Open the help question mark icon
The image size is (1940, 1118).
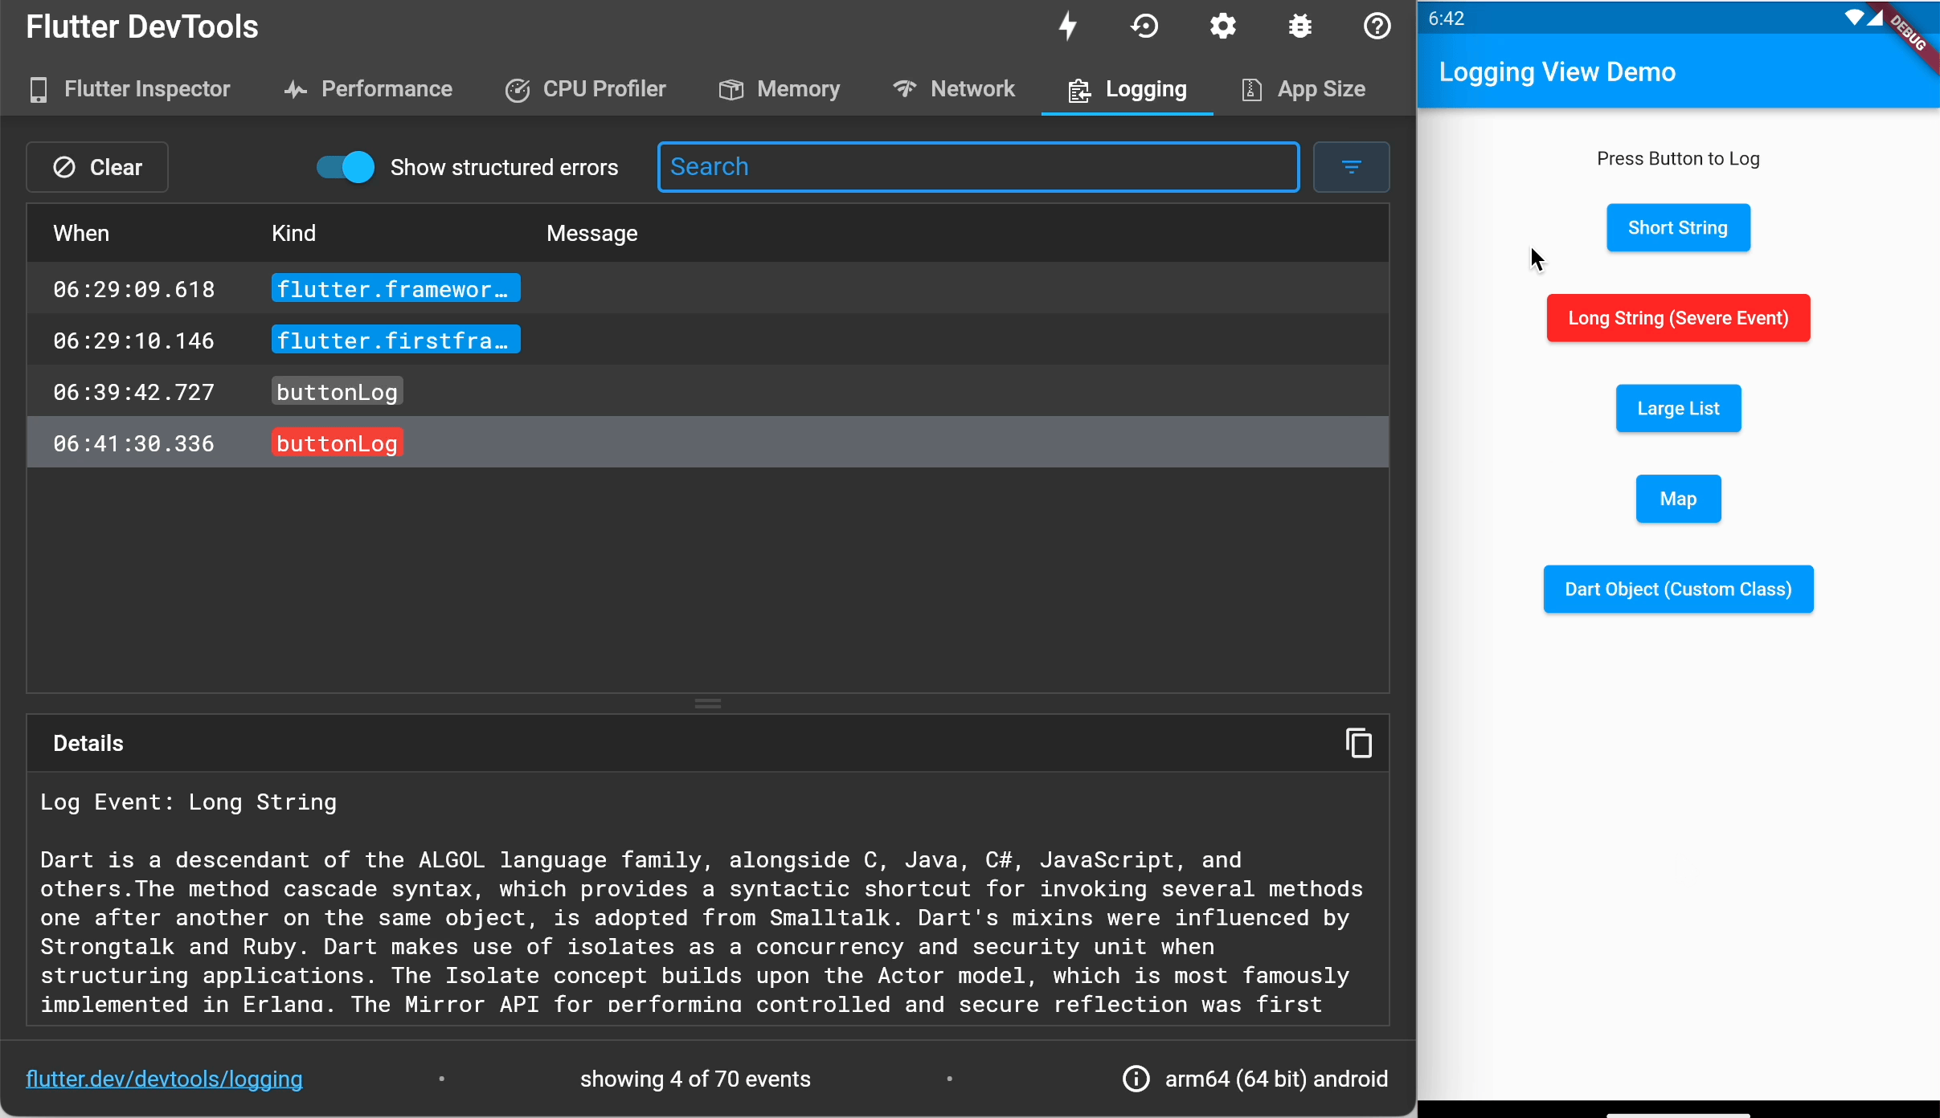click(1377, 27)
